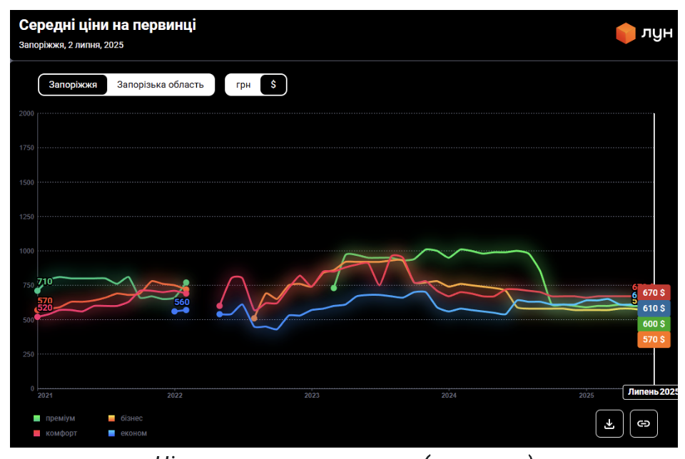Viewport: 685px width, 459px height.
Task: Switch to Запорізька область
Action: [161, 85]
